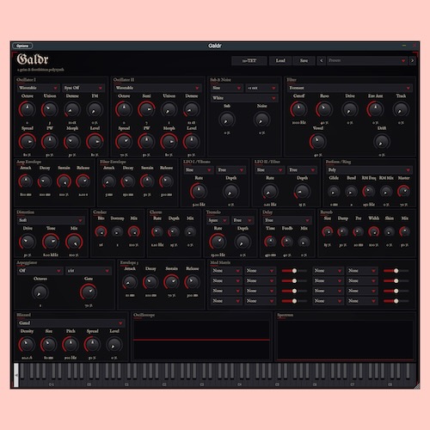Click the Noise level knob

262,120
